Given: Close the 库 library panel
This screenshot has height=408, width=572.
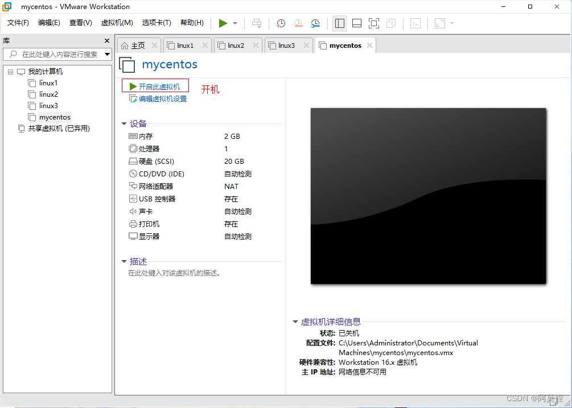Looking at the screenshot, I should (107, 41).
